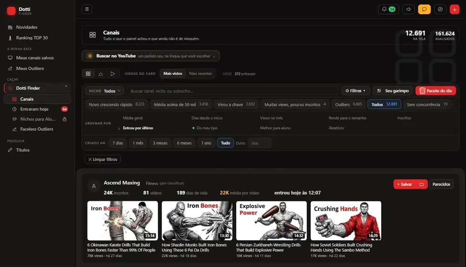
Task: Select chart view icon in view switcher
Action: tap(101, 74)
